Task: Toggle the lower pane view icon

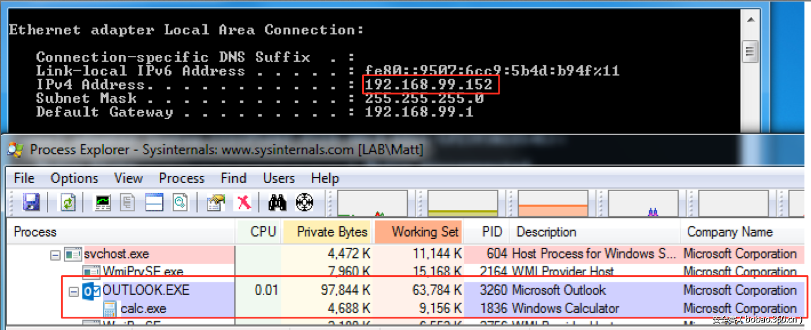Action: click(x=154, y=202)
